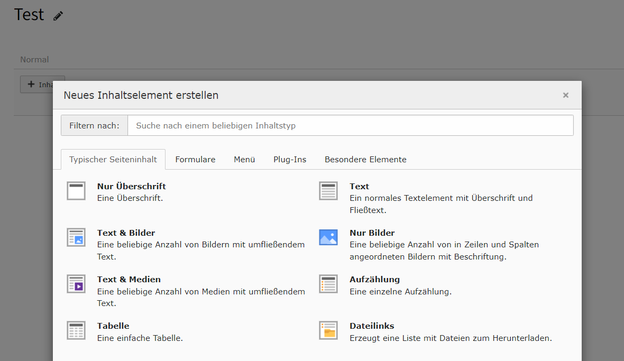Screen dimensions: 624x361
Task: Select the Nur Bilder title
Action: tap(372, 233)
